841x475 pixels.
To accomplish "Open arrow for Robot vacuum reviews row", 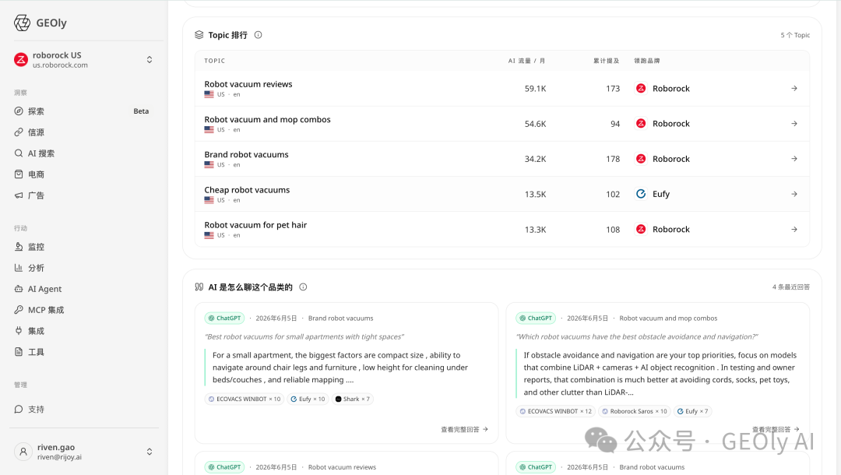I will (794, 89).
